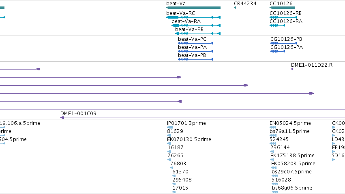
Task: Select the 16187 feature label
Action: tap(176, 148)
